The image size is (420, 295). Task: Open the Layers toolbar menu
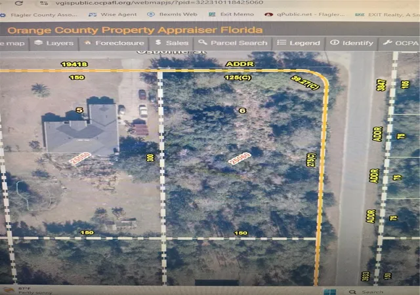54,43
